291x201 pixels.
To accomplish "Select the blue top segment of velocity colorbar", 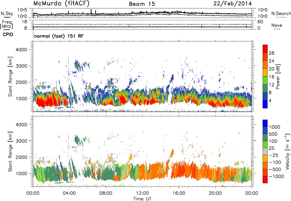I will pyautogui.click(x=265, y=123).
